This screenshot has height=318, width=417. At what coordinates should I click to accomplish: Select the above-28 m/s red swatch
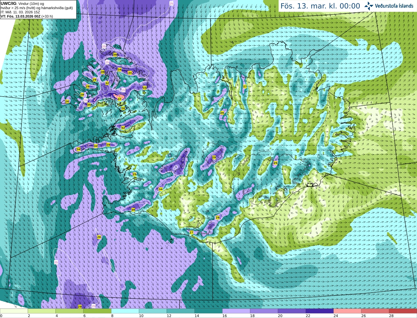[x=403, y=311]
